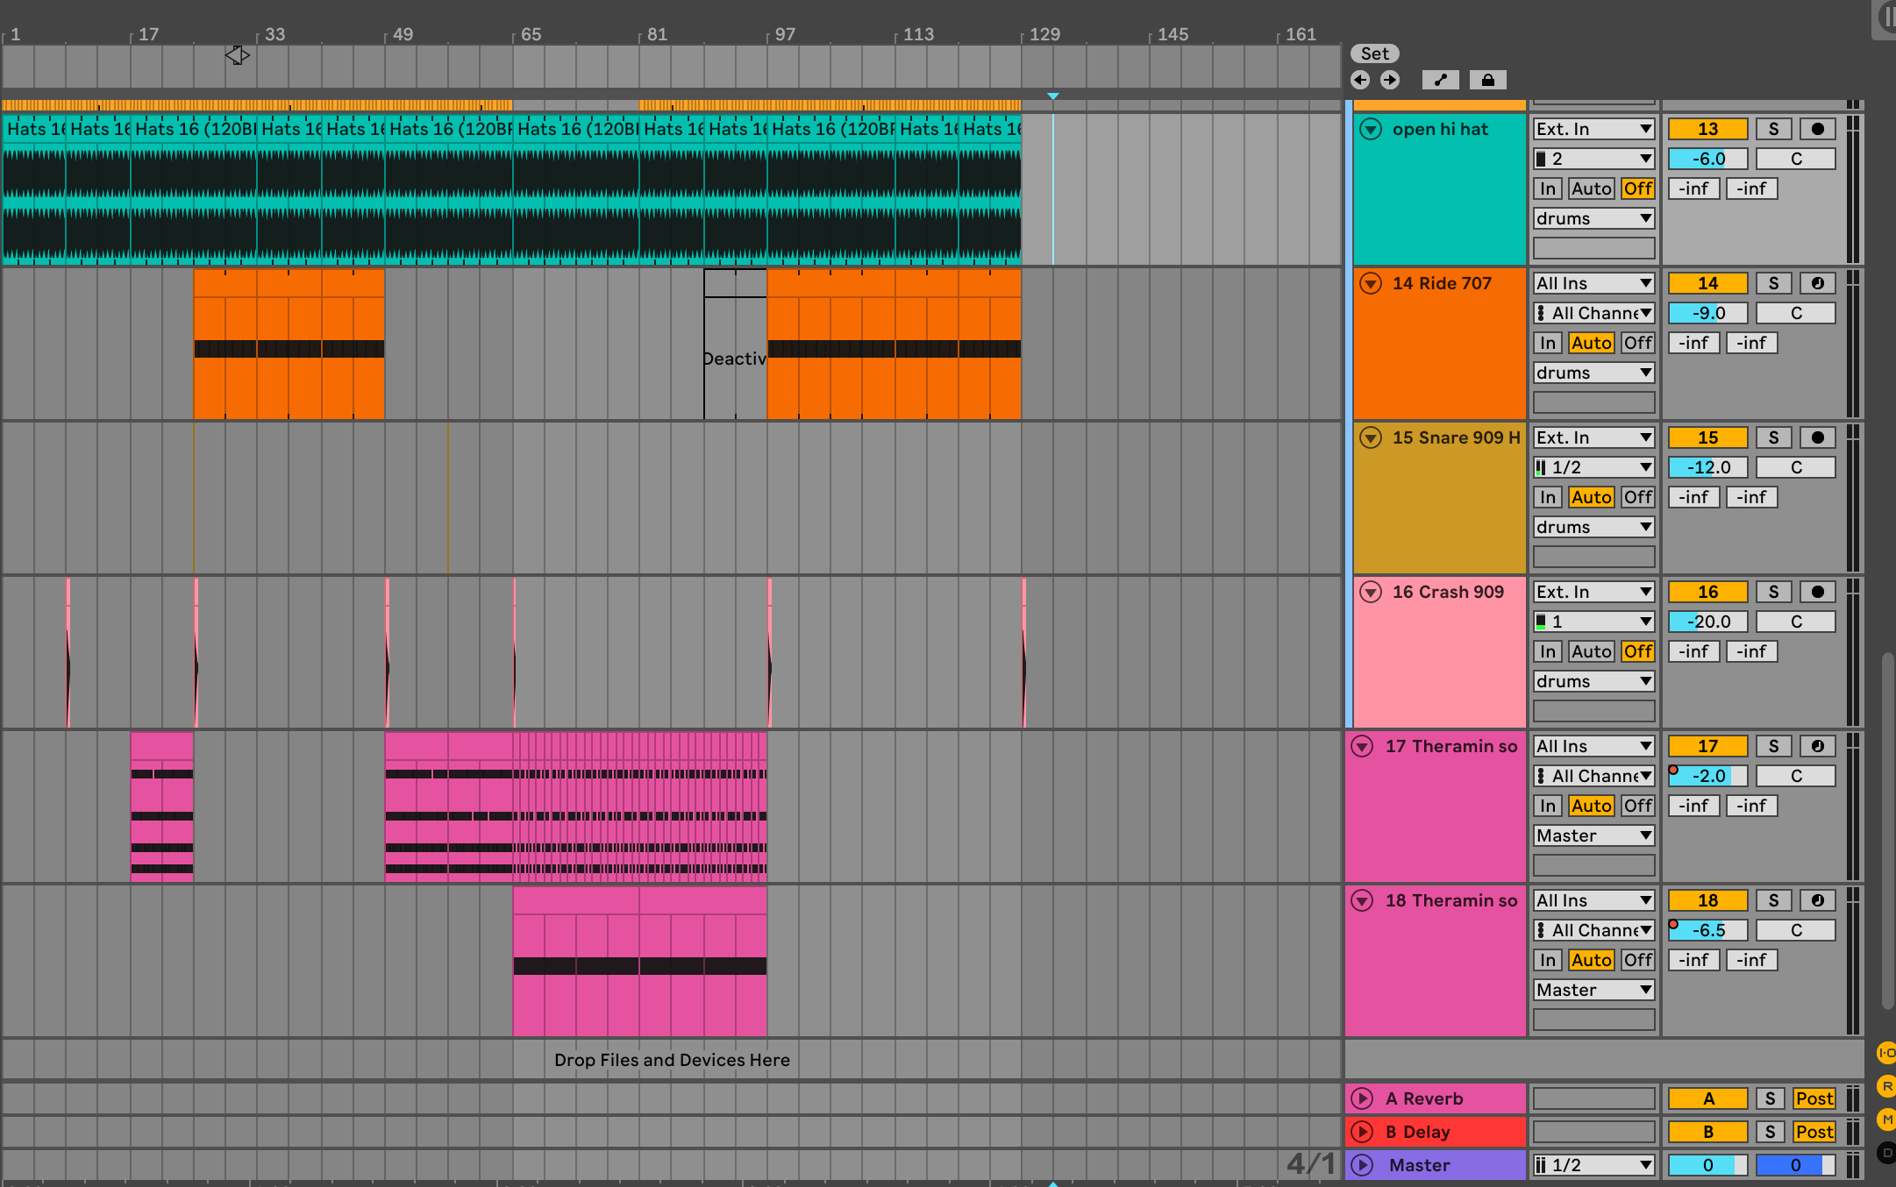Toggle automation arm (curve icon) button
Image resolution: width=1896 pixels, height=1187 pixels.
[x=1440, y=80]
